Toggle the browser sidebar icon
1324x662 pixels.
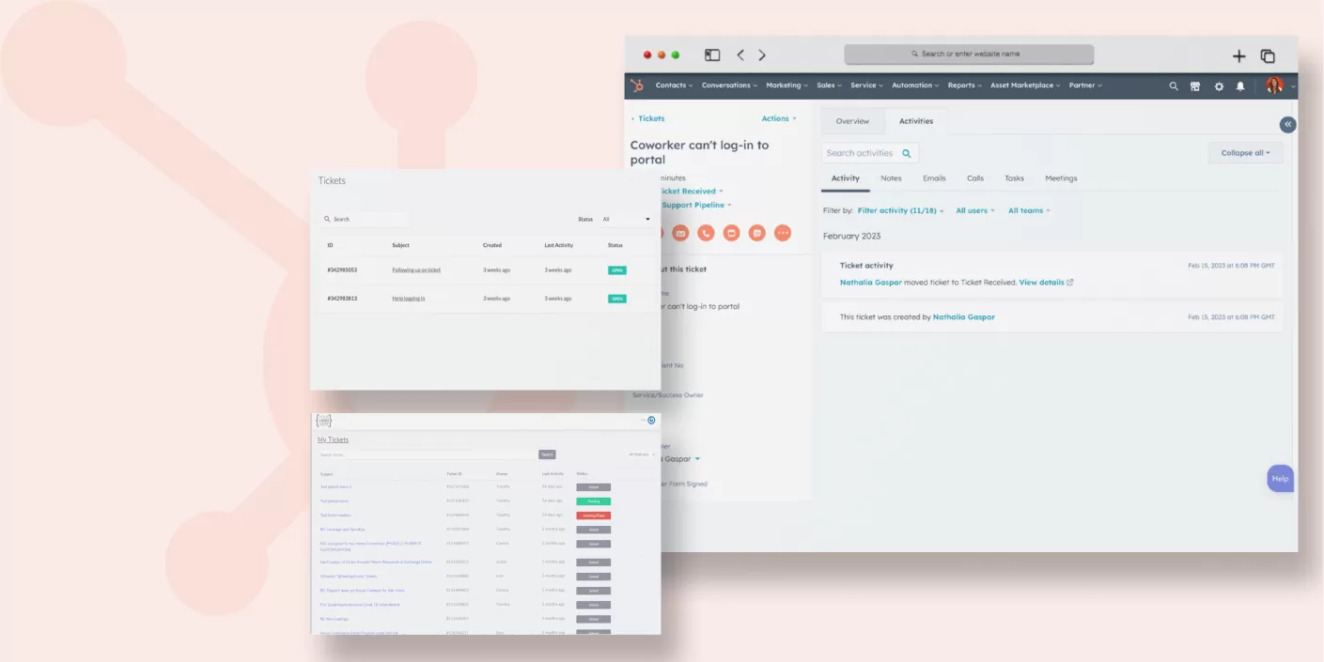[x=712, y=55]
